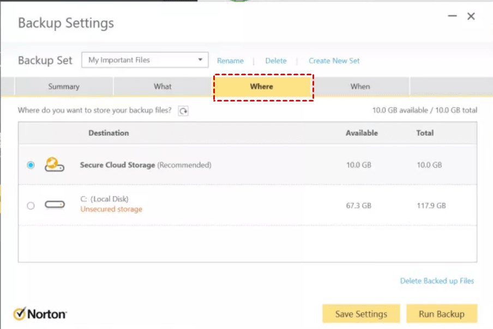Open the What tab
The width and height of the screenshot is (493, 329).
pyautogui.click(x=163, y=86)
